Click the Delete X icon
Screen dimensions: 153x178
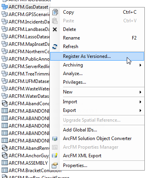(55, 29)
